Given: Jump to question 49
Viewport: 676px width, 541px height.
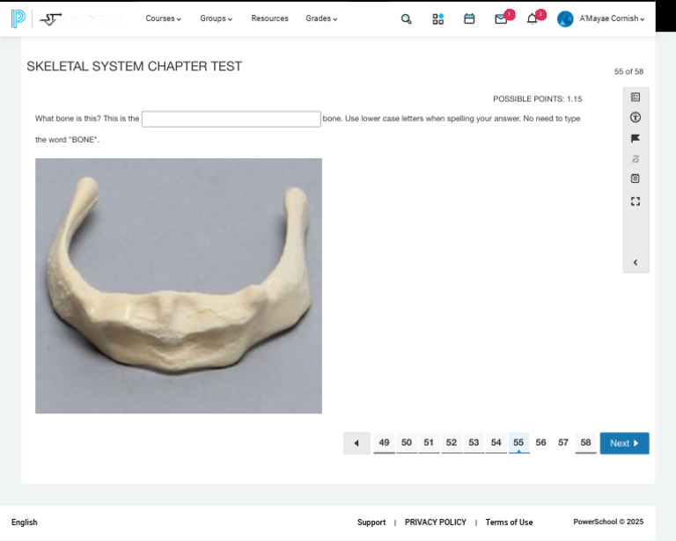Looking at the screenshot, I should [384, 442].
